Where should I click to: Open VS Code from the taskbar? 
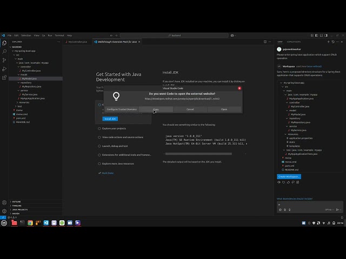pyautogui.click(x=46, y=223)
